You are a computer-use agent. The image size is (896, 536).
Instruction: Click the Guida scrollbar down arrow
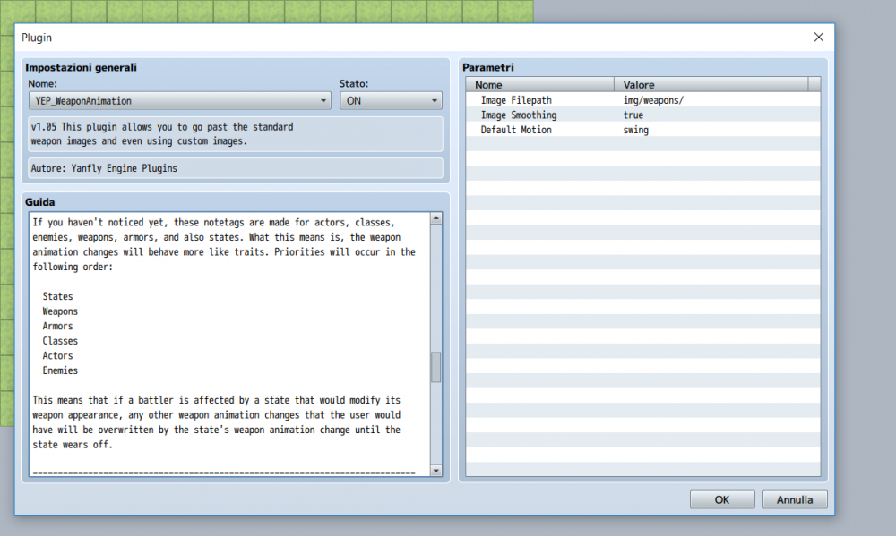pyautogui.click(x=436, y=471)
